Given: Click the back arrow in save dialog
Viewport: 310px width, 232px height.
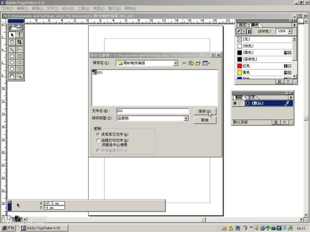Looking at the screenshot, I should tap(184, 63).
